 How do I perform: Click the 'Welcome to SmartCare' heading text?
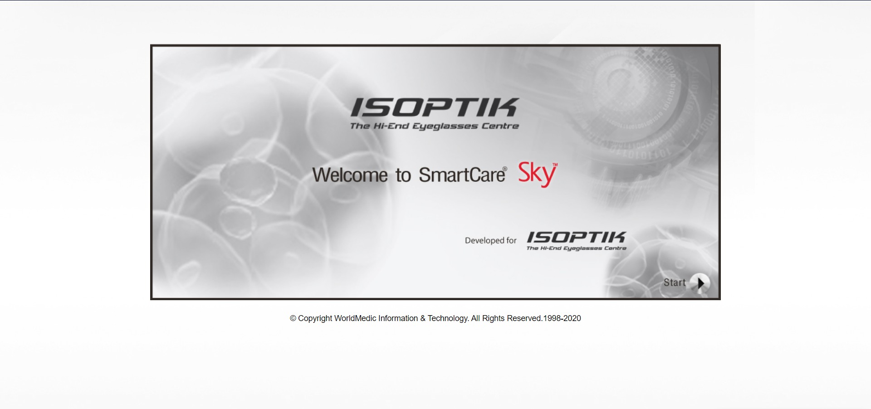pos(409,175)
